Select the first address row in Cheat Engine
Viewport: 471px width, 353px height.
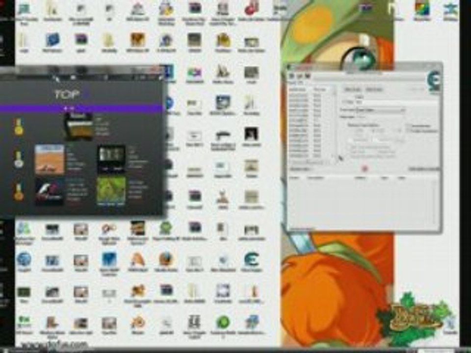tap(310, 96)
